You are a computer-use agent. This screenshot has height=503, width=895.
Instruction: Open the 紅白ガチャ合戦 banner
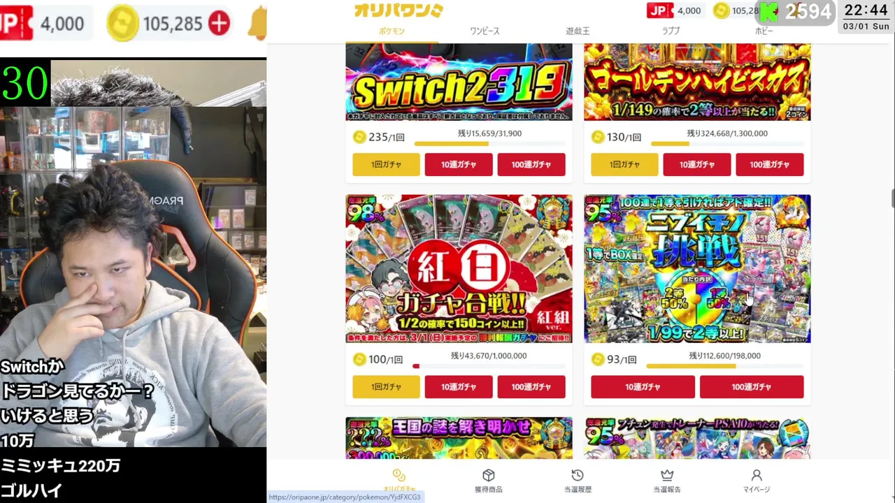(x=459, y=269)
